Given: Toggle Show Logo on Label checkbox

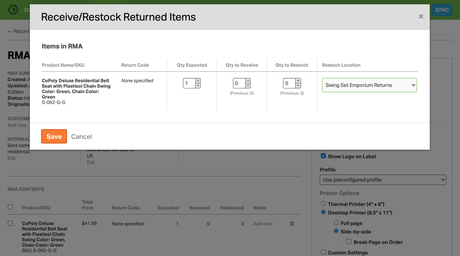Looking at the screenshot, I should pos(323,156).
